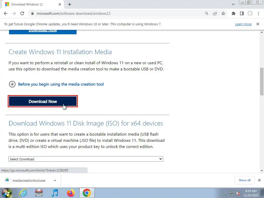Expand options arrow for mediacreationtool.exe
This screenshot has width=264, height=198.
pyautogui.click(x=55, y=180)
